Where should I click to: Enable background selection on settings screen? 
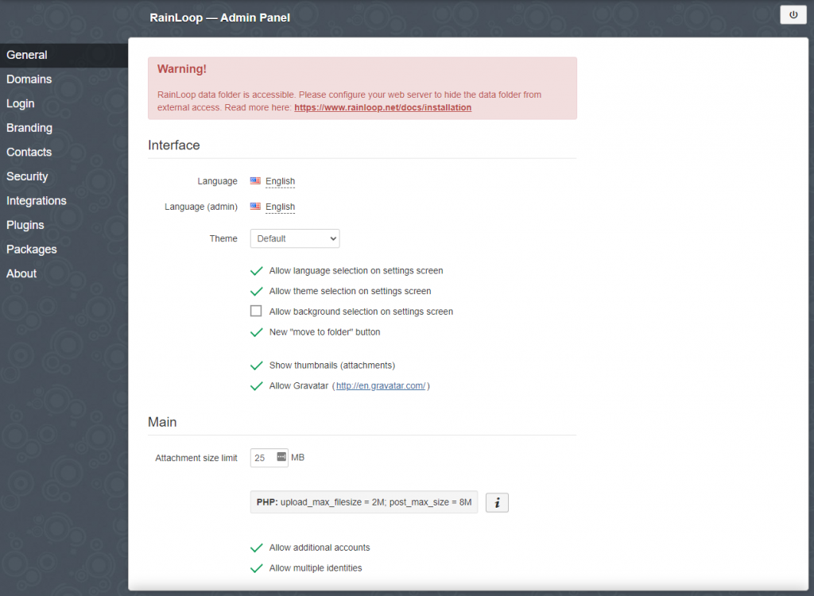256,311
